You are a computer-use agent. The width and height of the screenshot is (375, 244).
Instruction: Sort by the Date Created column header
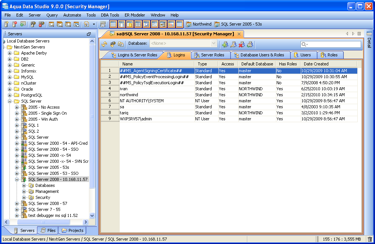[316, 64]
